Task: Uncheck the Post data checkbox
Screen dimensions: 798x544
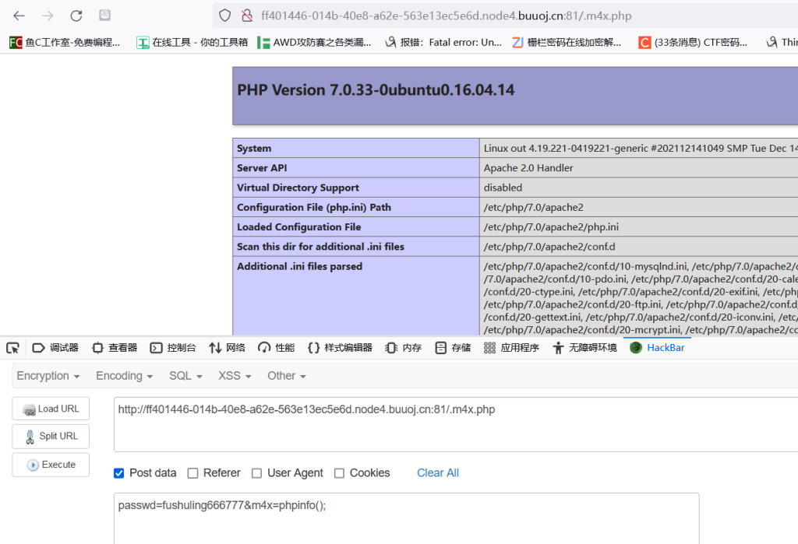Action: [x=118, y=472]
